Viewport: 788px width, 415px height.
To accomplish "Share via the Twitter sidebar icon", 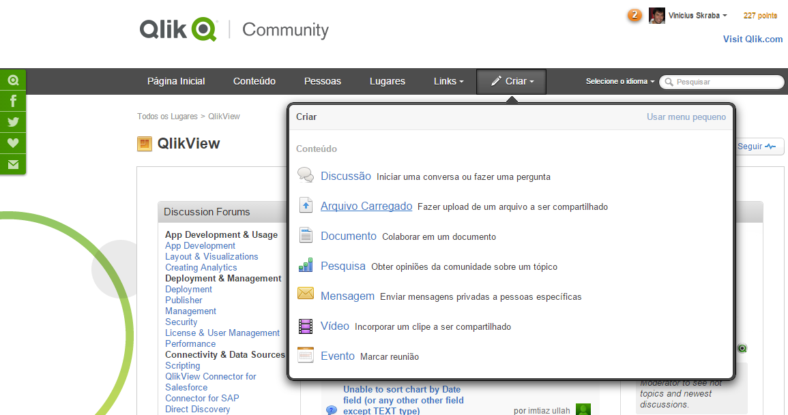I will point(13,122).
